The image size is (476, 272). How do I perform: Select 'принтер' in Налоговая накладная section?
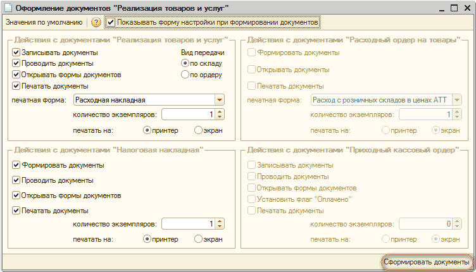click(x=147, y=239)
